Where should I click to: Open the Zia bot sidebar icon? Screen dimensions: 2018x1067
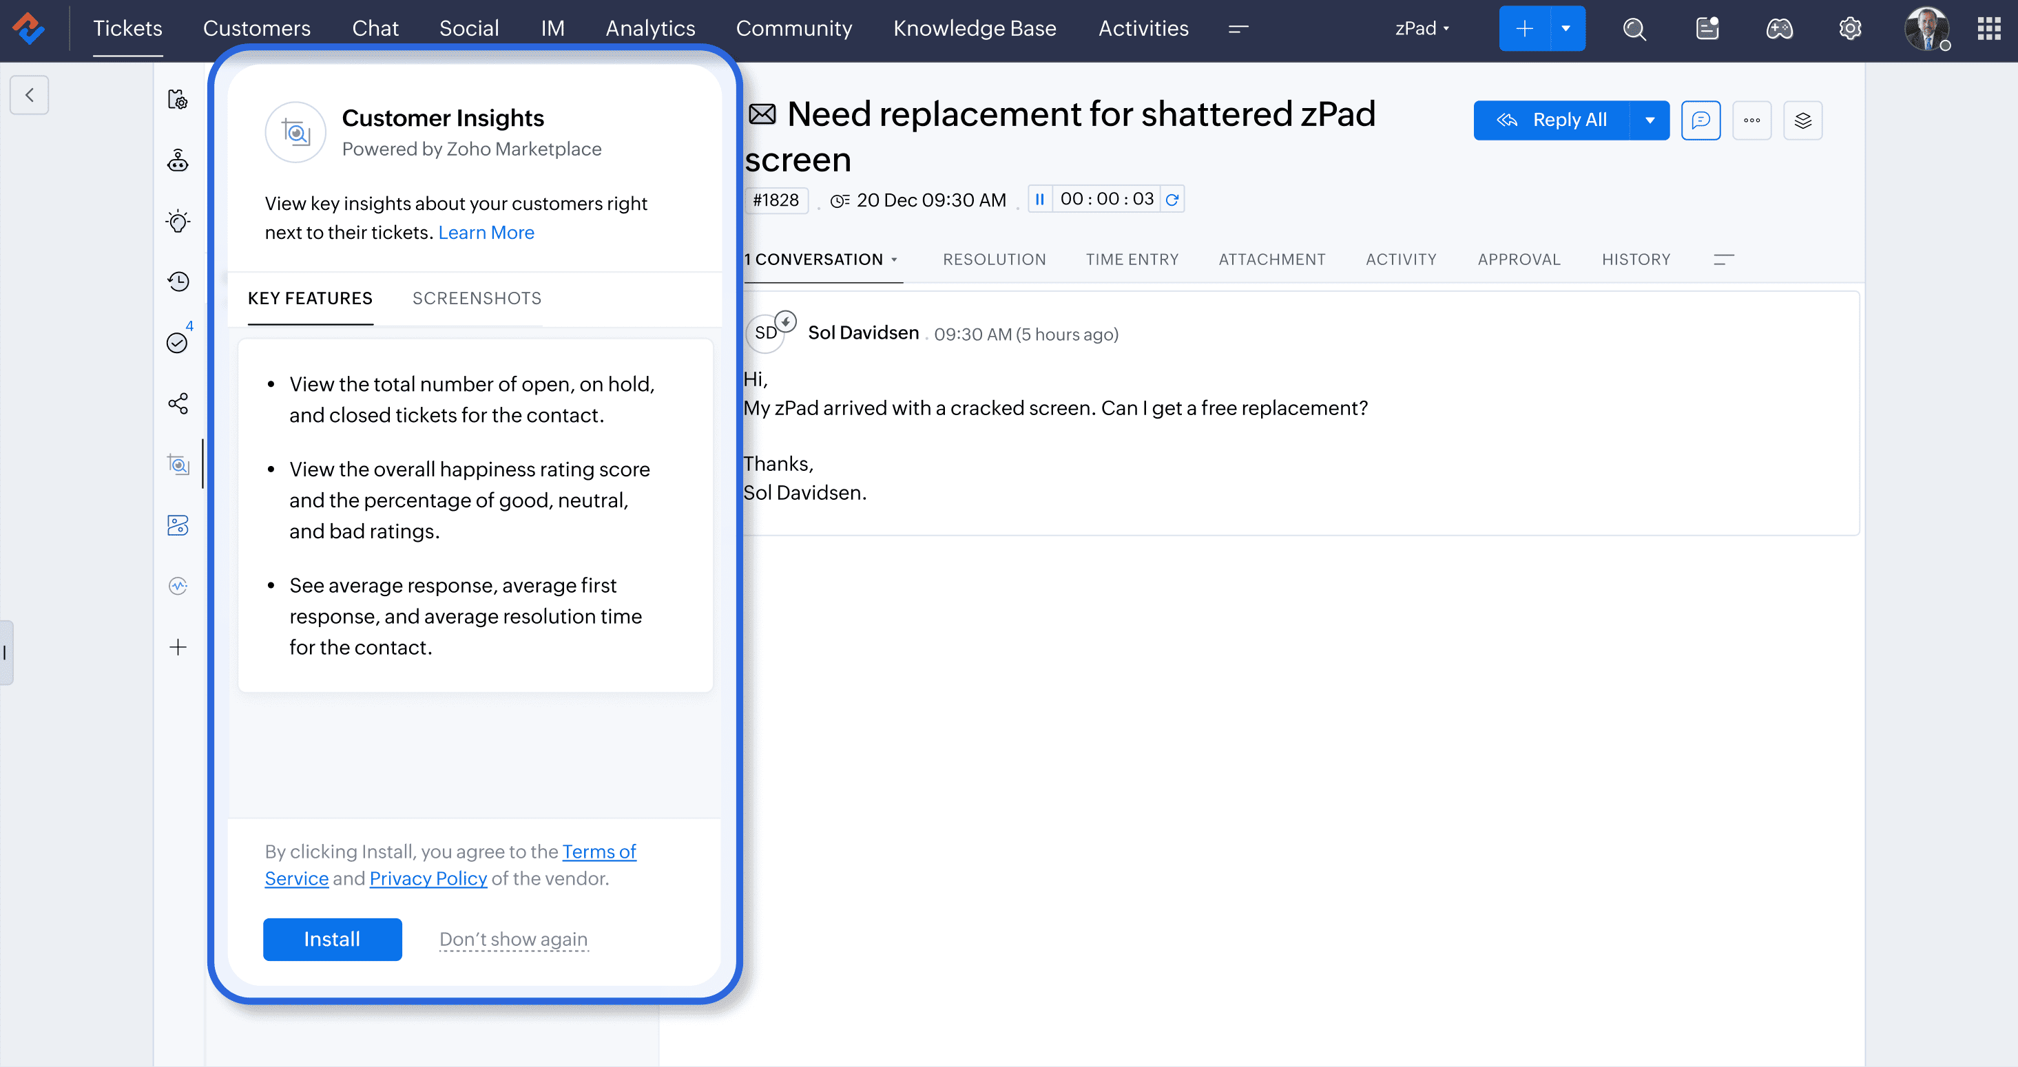click(x=178, y=161)
